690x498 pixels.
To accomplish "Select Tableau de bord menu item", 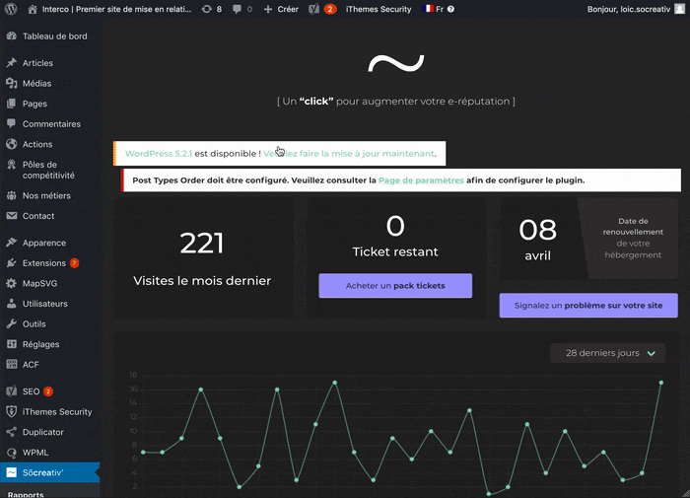I will (x=53, y=36).
